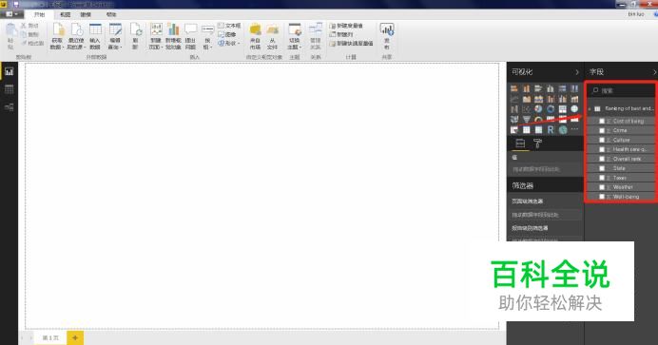Check the Health care quality field
The image size is (658, 345).
click(x=602, y=149)
